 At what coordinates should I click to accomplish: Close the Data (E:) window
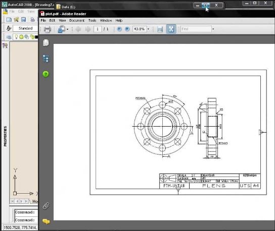pos(216,6)
